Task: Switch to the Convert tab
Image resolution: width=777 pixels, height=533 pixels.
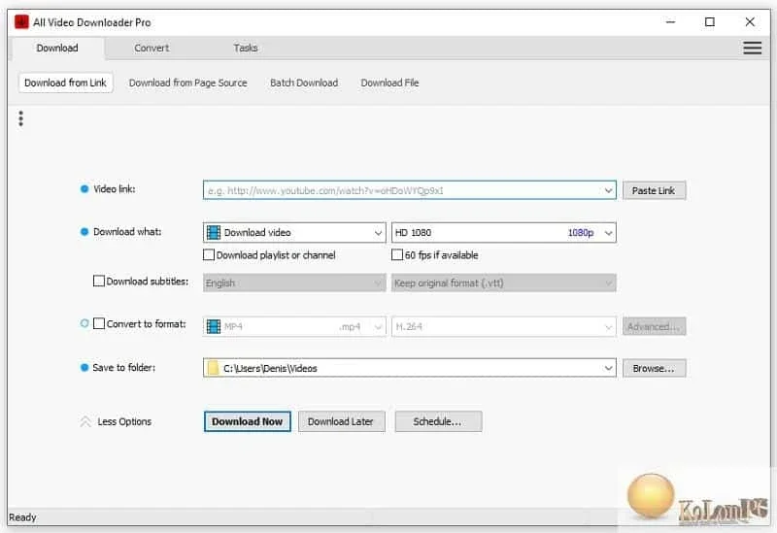Action: [152, 48]
